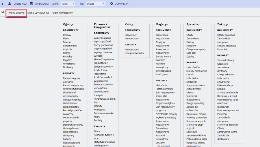Open Wpłata gotówki document
Image resolution: width=260 pixels, height=147 pixels.
coord(102,41)
